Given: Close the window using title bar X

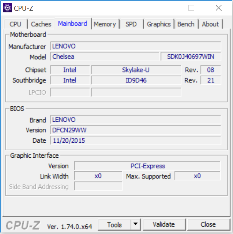Looking at the screenshot, I should click(x=218, y=8).
